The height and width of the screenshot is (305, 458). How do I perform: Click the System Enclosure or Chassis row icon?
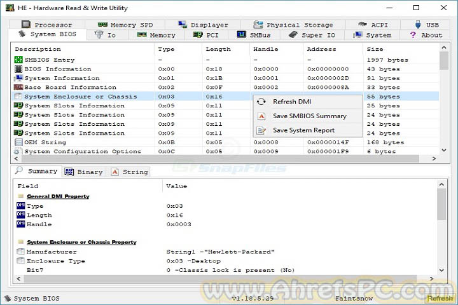(18, 96)
